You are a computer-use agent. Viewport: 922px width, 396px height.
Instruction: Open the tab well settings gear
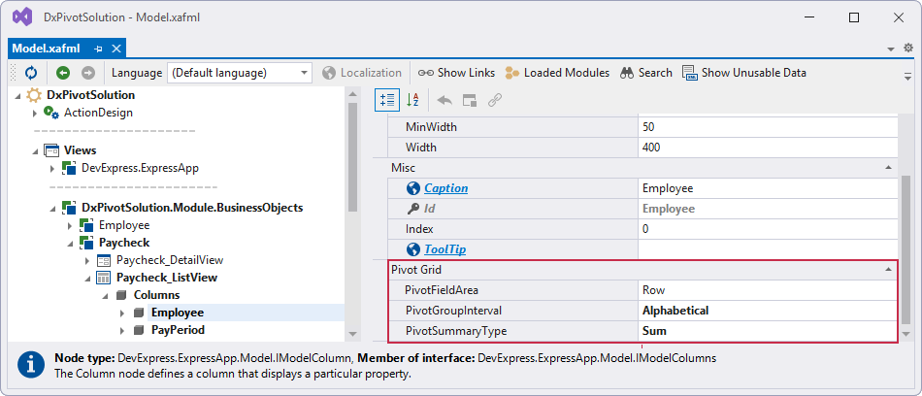click(907, 49)
